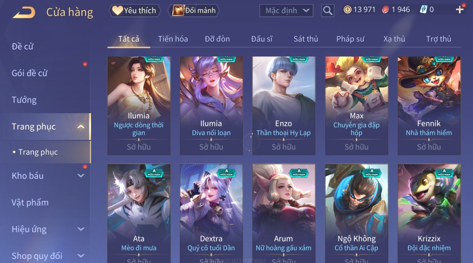Open the Tướng sidebar menu
The height and width of the screenshot is (263, 473).
pos(24,100)
